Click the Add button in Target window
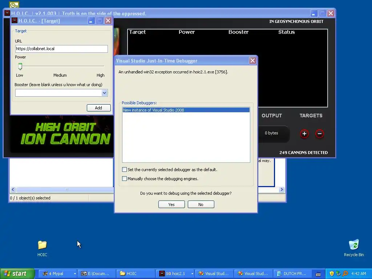Screen dimensions: 372x279 99,108
